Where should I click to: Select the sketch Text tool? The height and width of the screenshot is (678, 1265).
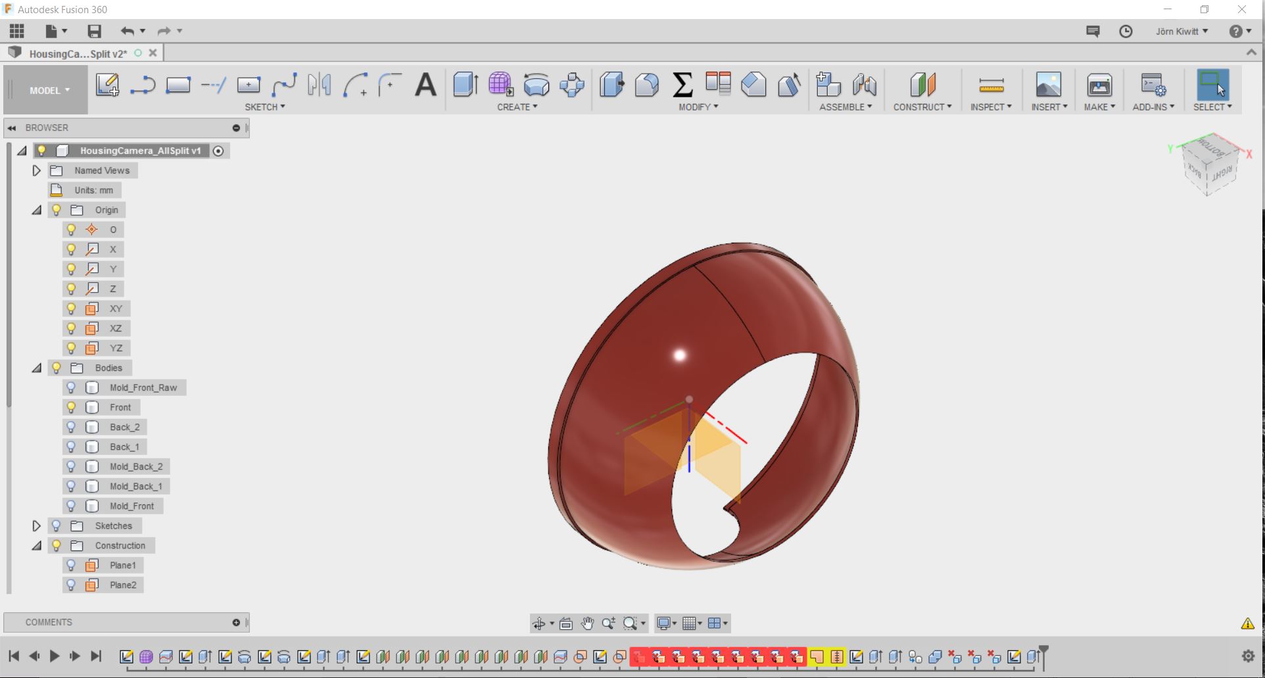[x=426, y=85]
